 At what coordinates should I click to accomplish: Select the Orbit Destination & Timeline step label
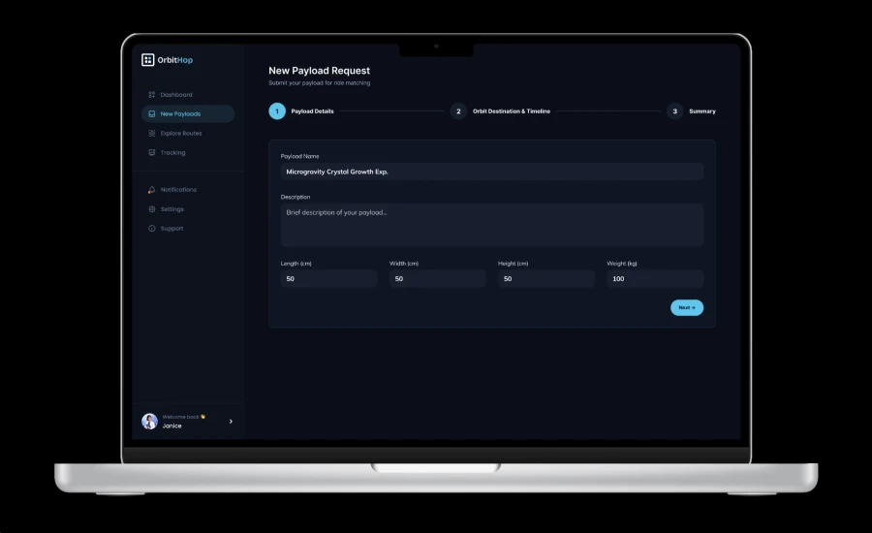[512, 111]
